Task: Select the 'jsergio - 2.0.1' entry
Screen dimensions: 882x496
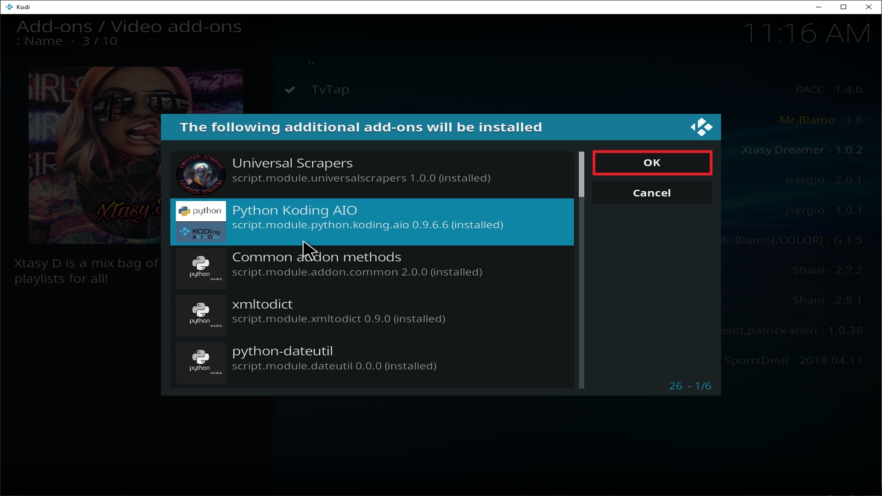Action: [824, 180]
